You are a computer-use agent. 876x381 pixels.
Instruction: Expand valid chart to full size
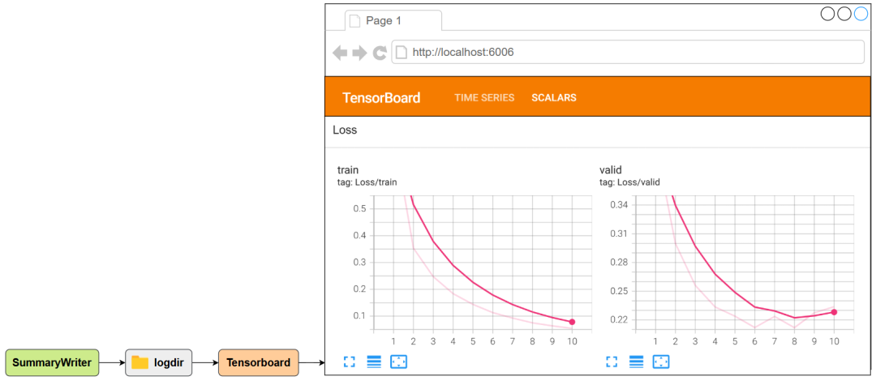(612, 362)
